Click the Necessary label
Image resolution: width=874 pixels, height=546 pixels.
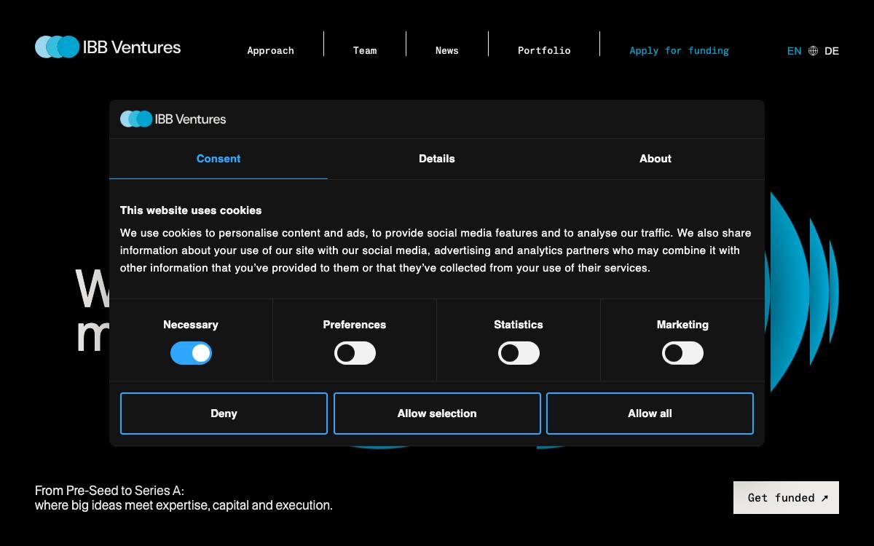tap(191, 325)
